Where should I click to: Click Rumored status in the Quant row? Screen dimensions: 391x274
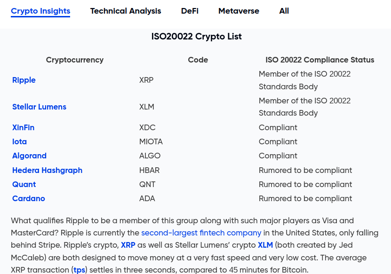[x=305, y=185]
